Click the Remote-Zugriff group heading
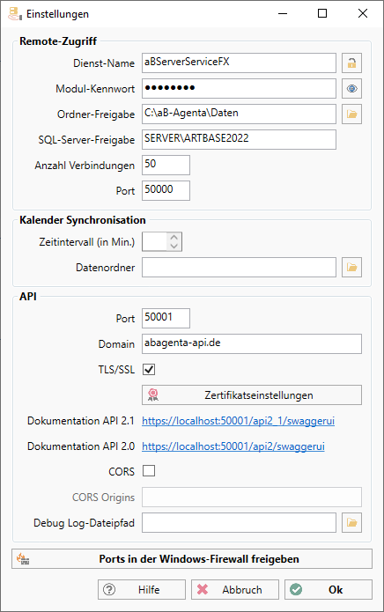This screenshot has width=384, height=612. (58, 41)
